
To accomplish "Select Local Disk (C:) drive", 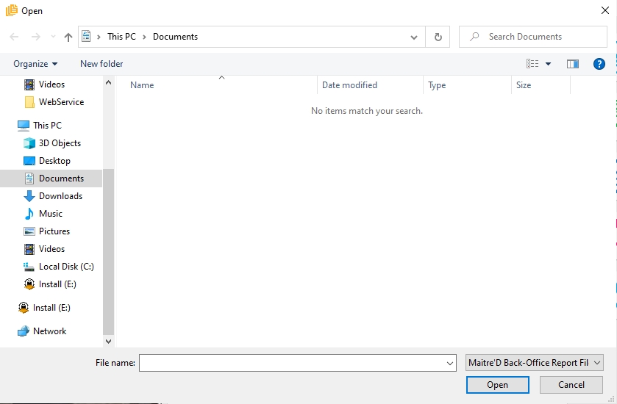I will click(66, 267).
